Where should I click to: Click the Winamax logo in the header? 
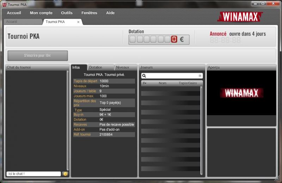click(x=240, y=17)
